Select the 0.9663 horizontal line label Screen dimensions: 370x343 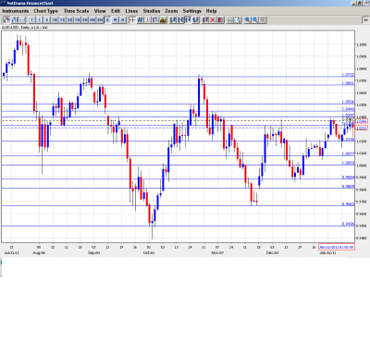click(348, 204)
